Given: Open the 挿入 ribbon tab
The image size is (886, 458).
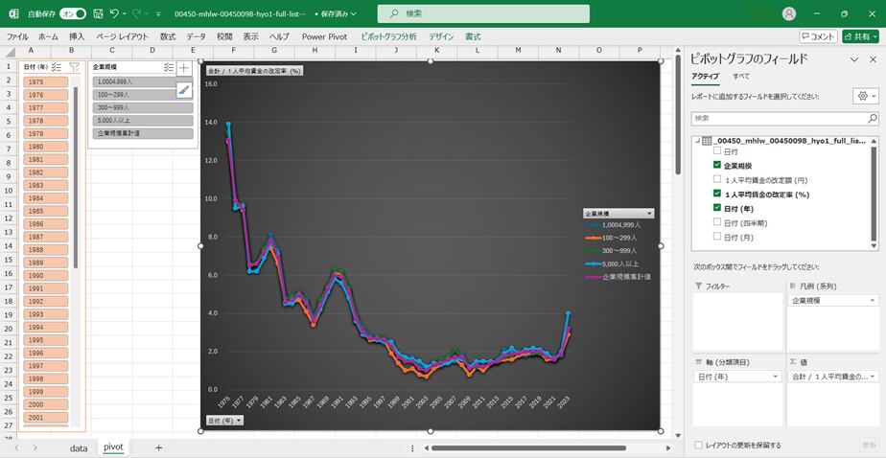Looking at the screenshot, I should click(x=77, y=36).
